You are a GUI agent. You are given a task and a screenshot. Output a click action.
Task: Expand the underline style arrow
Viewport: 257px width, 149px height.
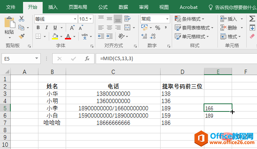tap(61, 28)
